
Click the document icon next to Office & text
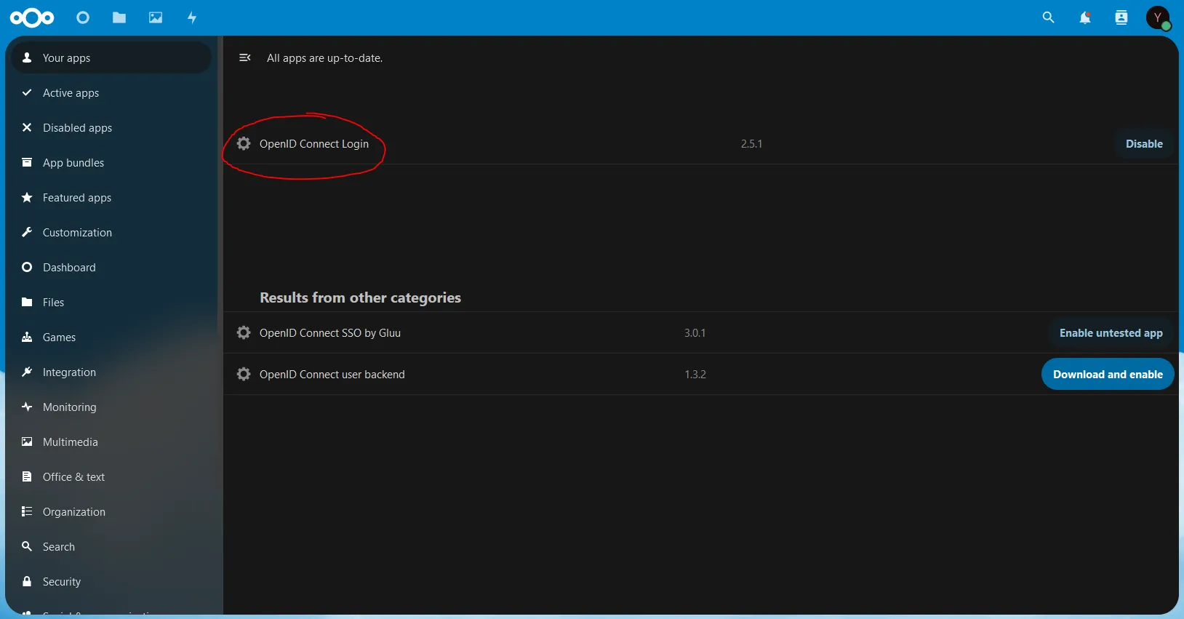point(27,476)
